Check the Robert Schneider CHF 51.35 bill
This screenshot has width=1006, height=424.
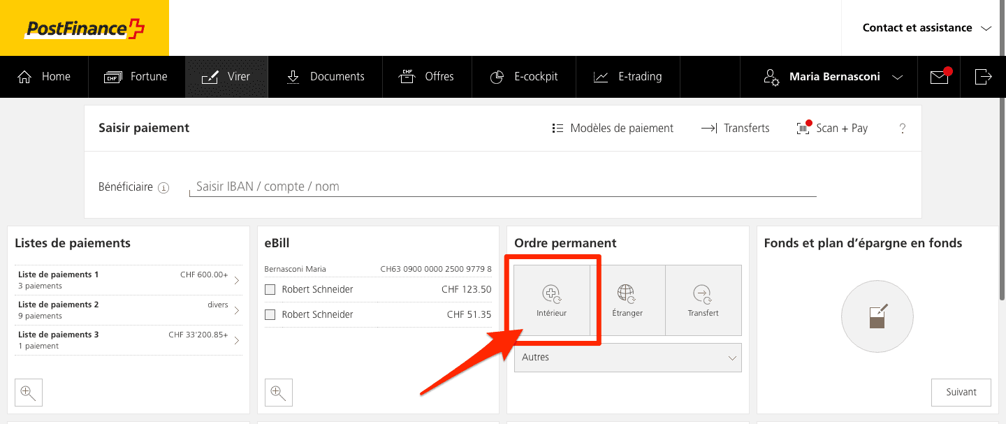pos(270,315)
